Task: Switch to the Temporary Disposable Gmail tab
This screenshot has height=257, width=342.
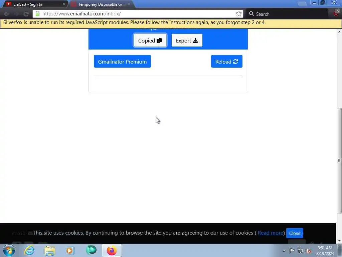Action: pyautogui.click(x=102, y=4)
